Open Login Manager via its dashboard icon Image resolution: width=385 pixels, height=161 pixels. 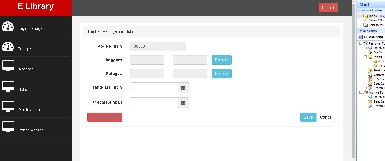tap(8, 26)
